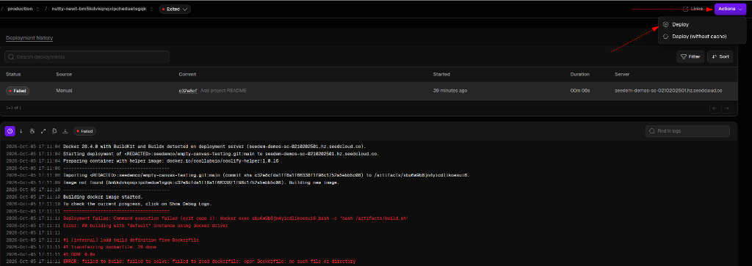Viewport: 752px width, 266px height.
Task: Click the To check the current progress line
Action: [137, 204]
